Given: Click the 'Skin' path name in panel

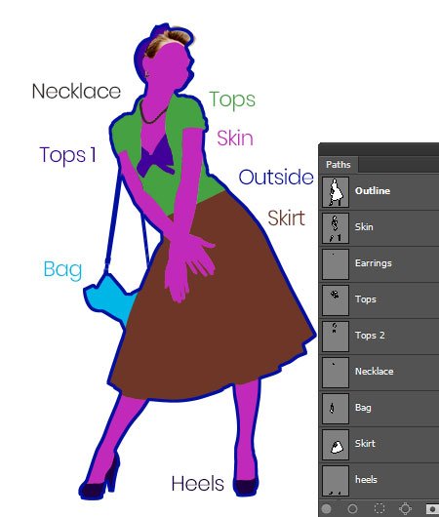Looking at the screenshot, I should pos(364,227).
